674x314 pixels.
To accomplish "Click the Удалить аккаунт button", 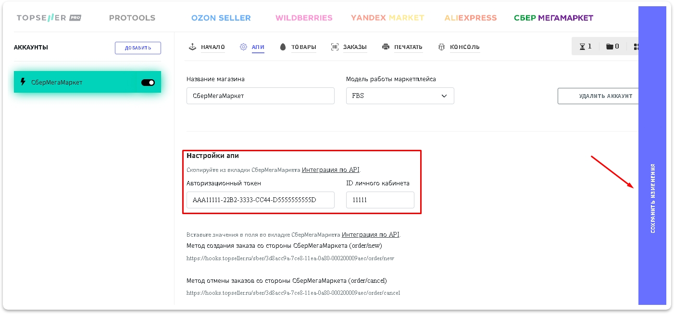I will (599, 96).
